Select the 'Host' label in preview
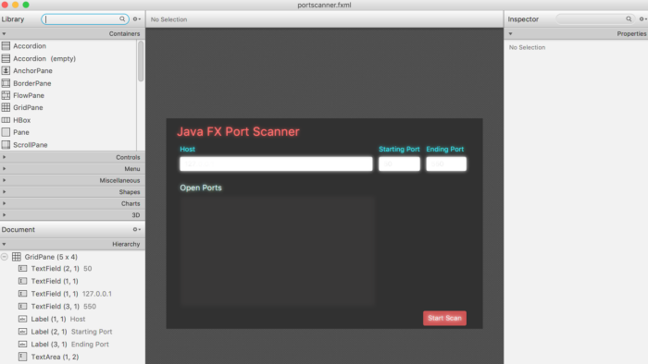The height and width of the screenshot is (364, 648). (x=187, y=150)
